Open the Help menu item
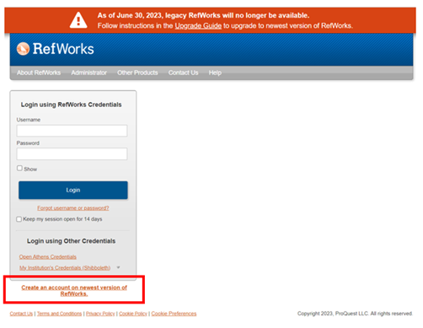This screenshot has width=423, height=328. click(215, 73)
